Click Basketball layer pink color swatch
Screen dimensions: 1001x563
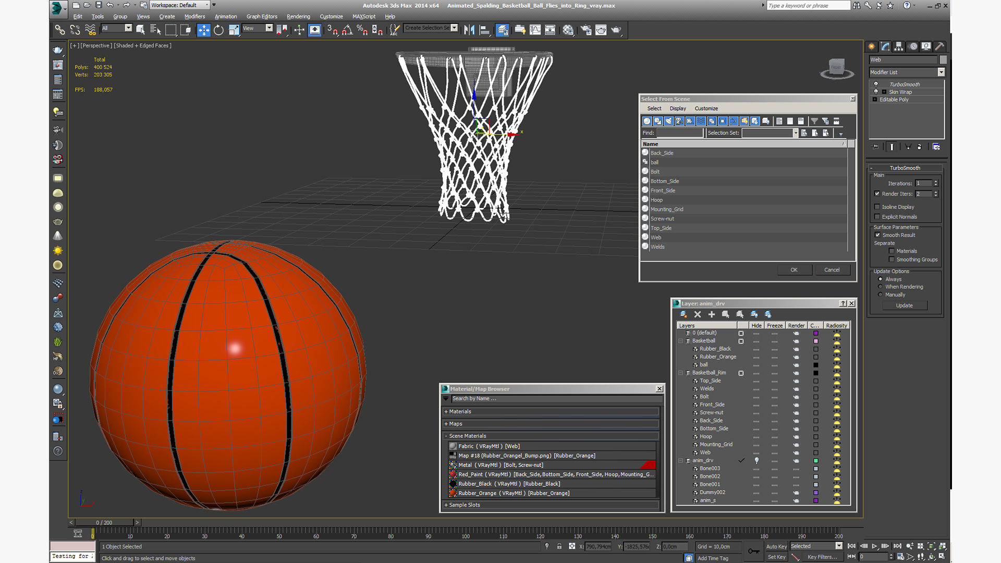(x=816, y=341)
